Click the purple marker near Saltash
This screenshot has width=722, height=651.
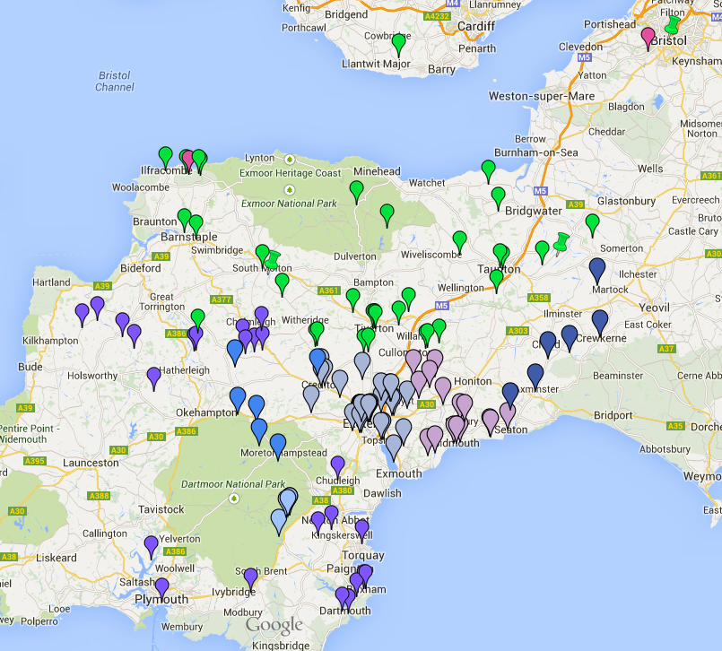coord(161,587)
